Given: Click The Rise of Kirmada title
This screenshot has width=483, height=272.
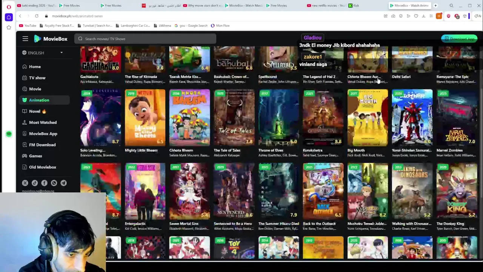Looking at the screenshot, I should pos(141,77).
